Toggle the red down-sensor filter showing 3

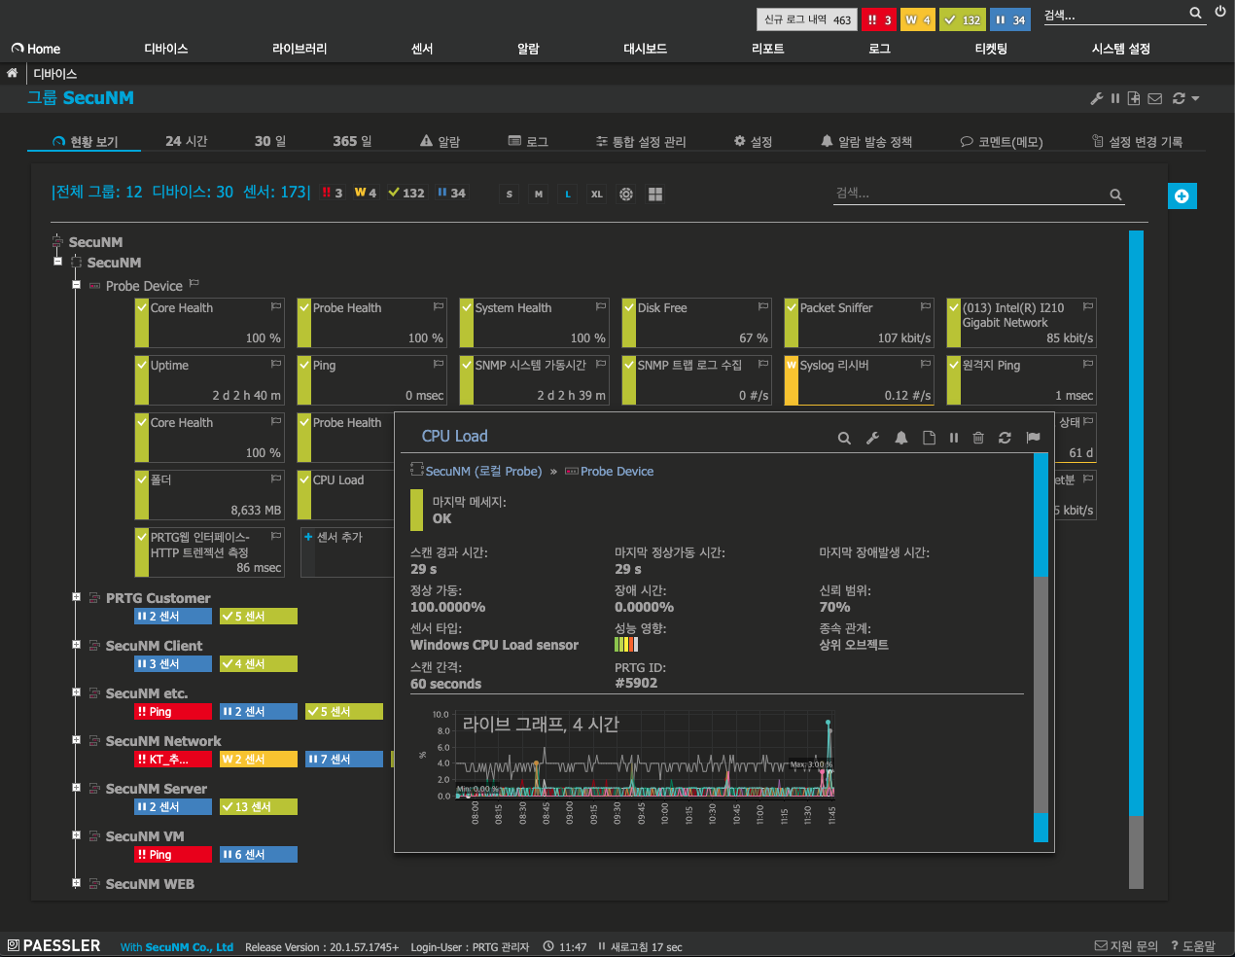[x=332, y=193]
